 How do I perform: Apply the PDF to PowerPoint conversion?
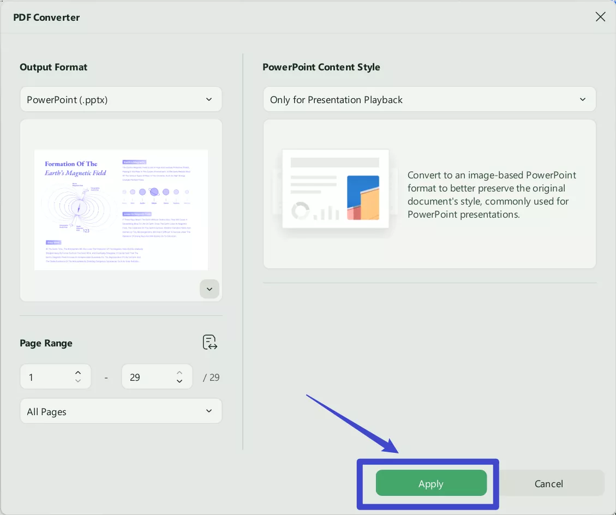[430, 483]
